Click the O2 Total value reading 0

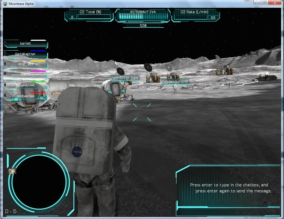pos(72,17)
